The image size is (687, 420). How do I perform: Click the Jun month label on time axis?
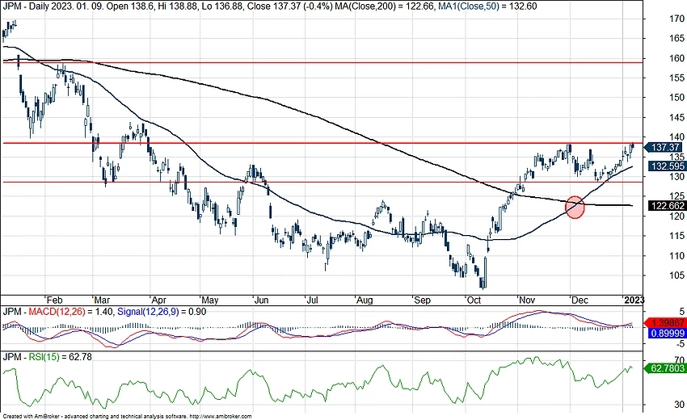261,300
